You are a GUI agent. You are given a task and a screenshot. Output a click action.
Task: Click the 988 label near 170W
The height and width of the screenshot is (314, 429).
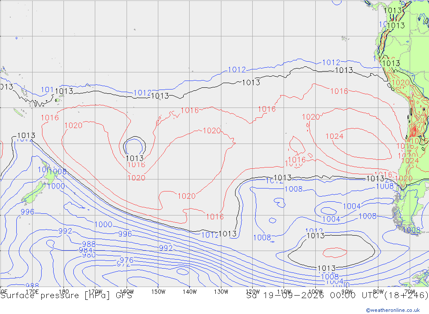89,244
